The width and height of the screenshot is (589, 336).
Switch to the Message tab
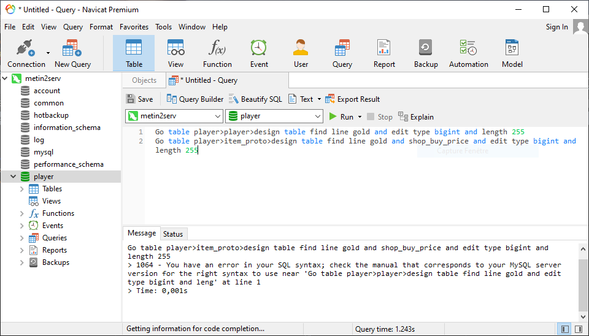tap(142, 233)
